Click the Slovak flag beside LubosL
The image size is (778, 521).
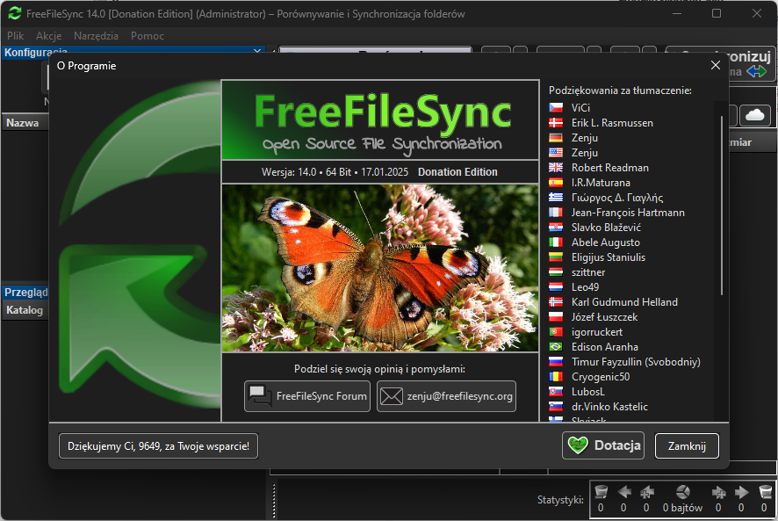(x=556, y=391)
